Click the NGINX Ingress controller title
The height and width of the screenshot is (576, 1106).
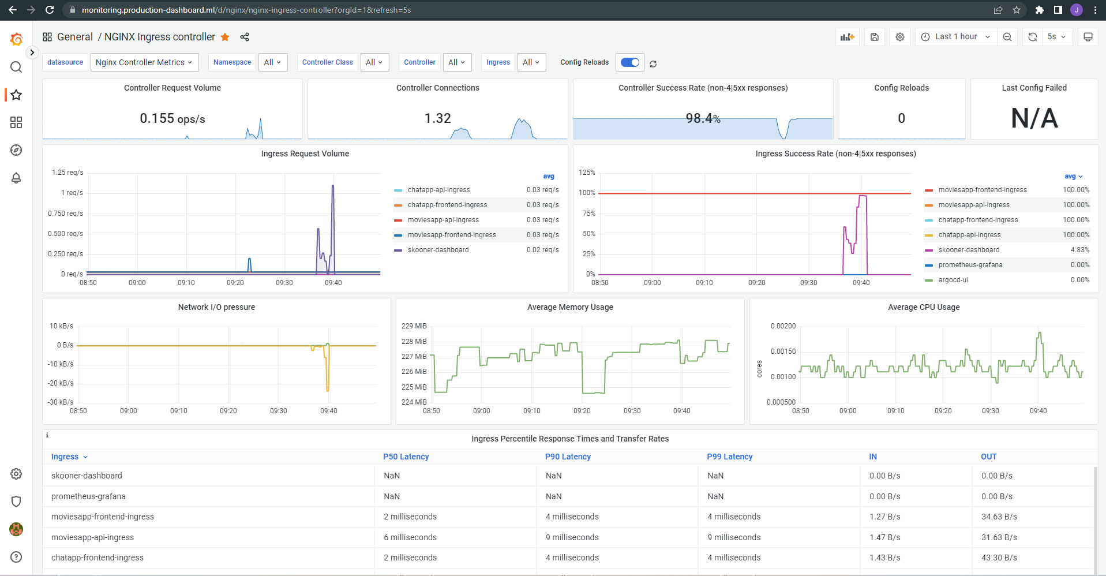point(160,37)
